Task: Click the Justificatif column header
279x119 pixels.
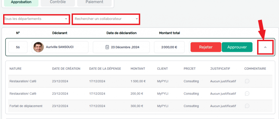Action: 220,69
